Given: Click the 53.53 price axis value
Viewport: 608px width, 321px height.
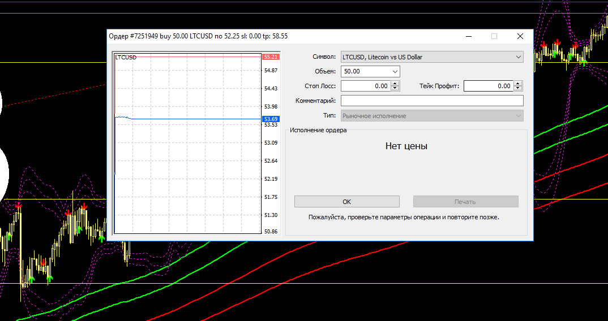Looking at the screenshot, I should tap(271, 125).
